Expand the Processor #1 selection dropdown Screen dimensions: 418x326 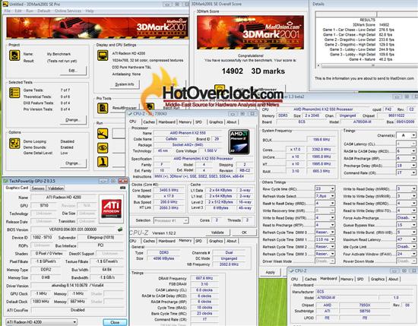point(171,220)
